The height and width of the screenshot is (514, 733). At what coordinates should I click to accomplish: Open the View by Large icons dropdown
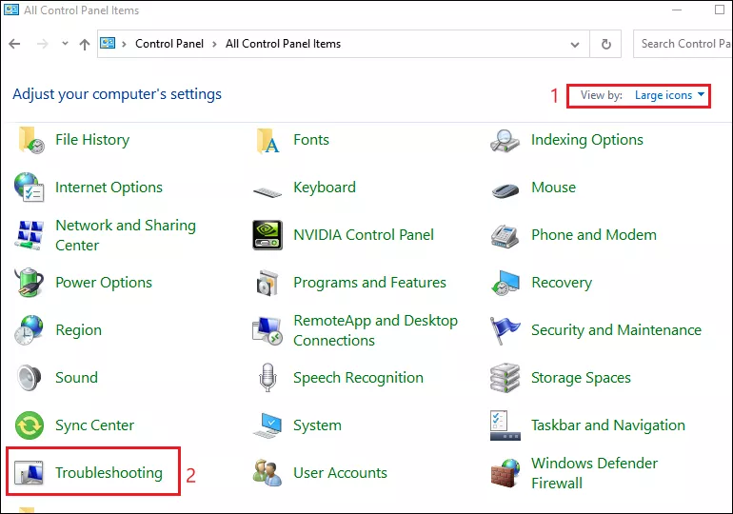click(x=669, y=95)
